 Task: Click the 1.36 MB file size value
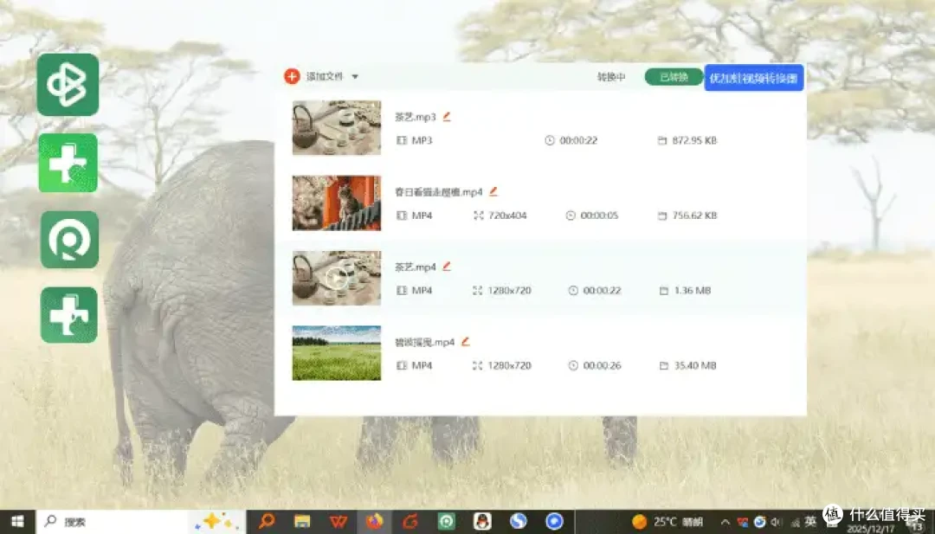coord(693,290)
